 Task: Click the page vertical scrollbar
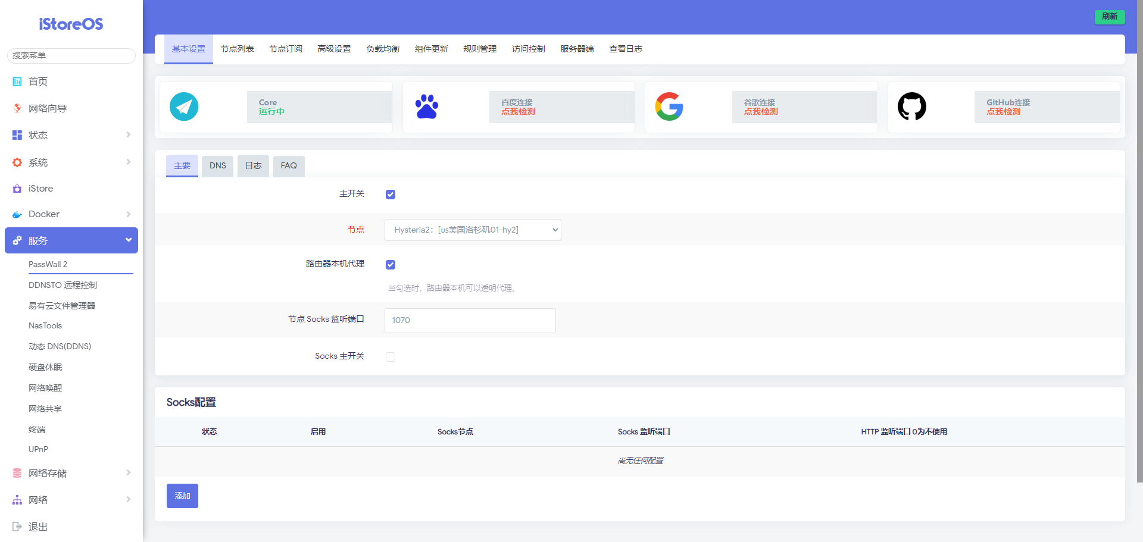tap(1140, 241)
